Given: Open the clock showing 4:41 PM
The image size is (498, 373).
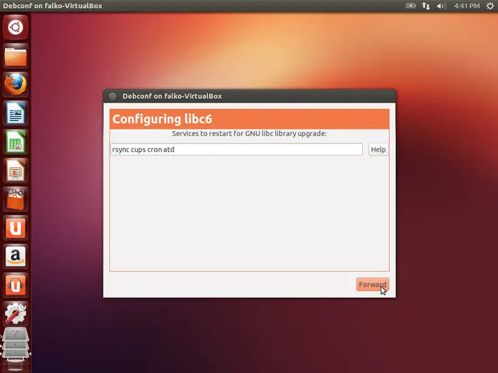Looking at the screenshot, I should (x=466, y=6).
